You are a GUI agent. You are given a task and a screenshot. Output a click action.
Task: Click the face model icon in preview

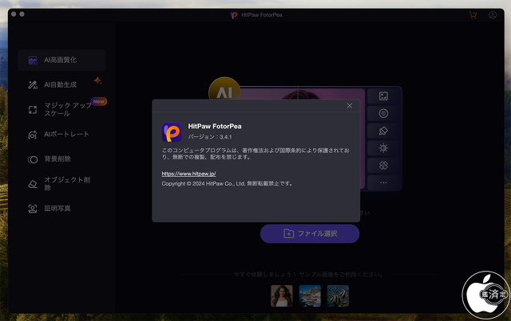pyautogui.click(x=383, y=96)
